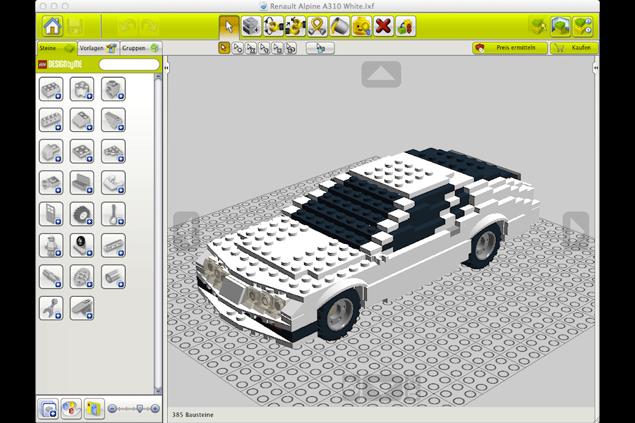Viewport: 635px width, 423px height.
Task: Select the Paint bucket tool
Action: pyautogui.click(x=339, y=27)
